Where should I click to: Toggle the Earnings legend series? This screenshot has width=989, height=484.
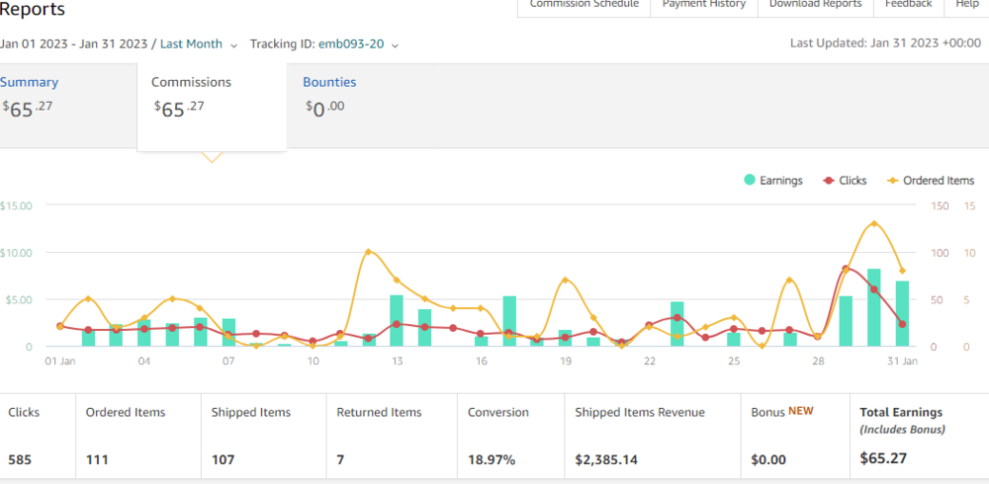(772, 181)
